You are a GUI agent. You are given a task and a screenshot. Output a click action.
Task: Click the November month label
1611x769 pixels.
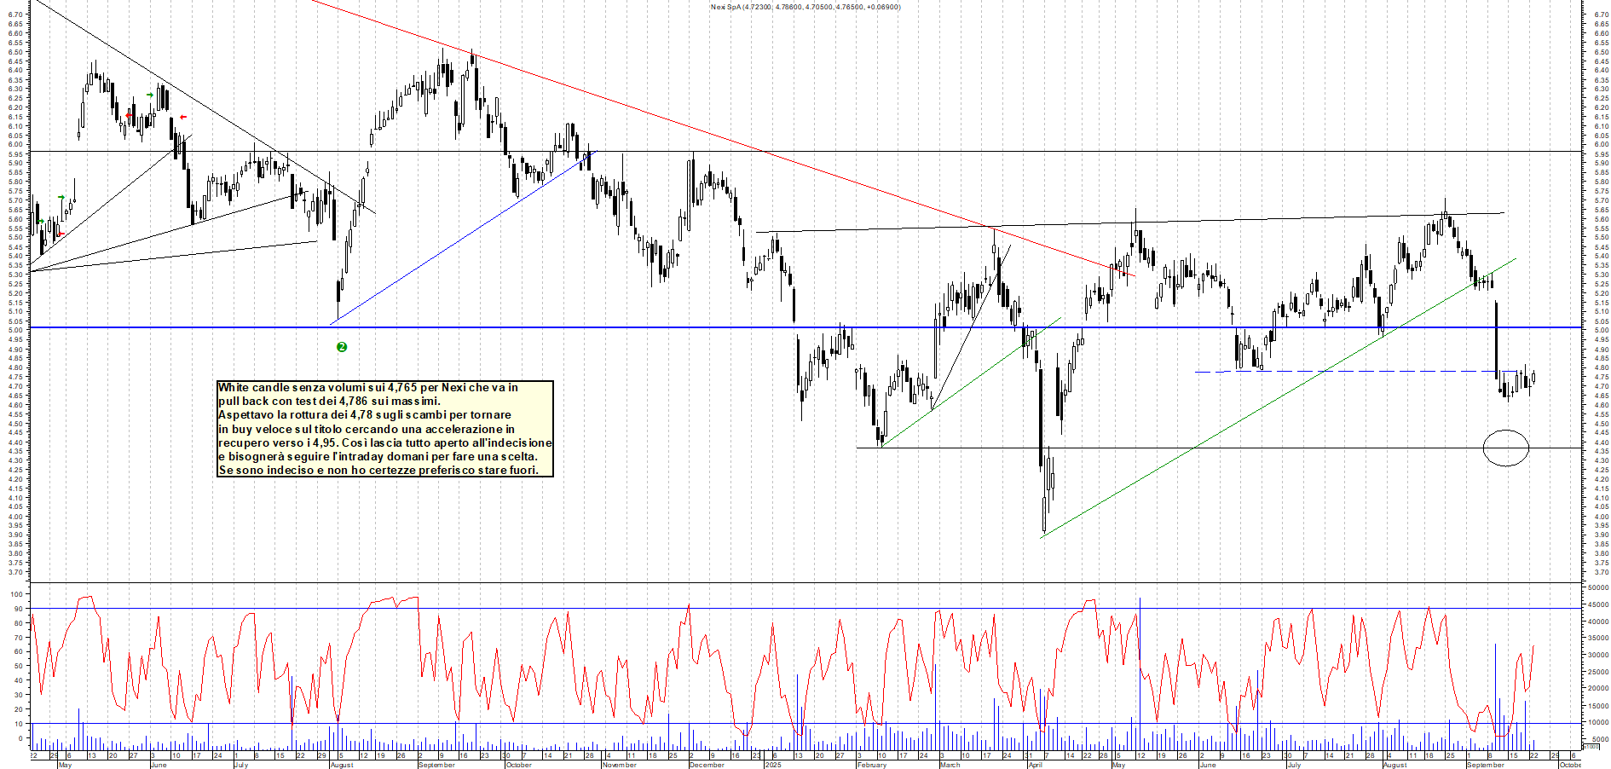click(x=620, y=765)
